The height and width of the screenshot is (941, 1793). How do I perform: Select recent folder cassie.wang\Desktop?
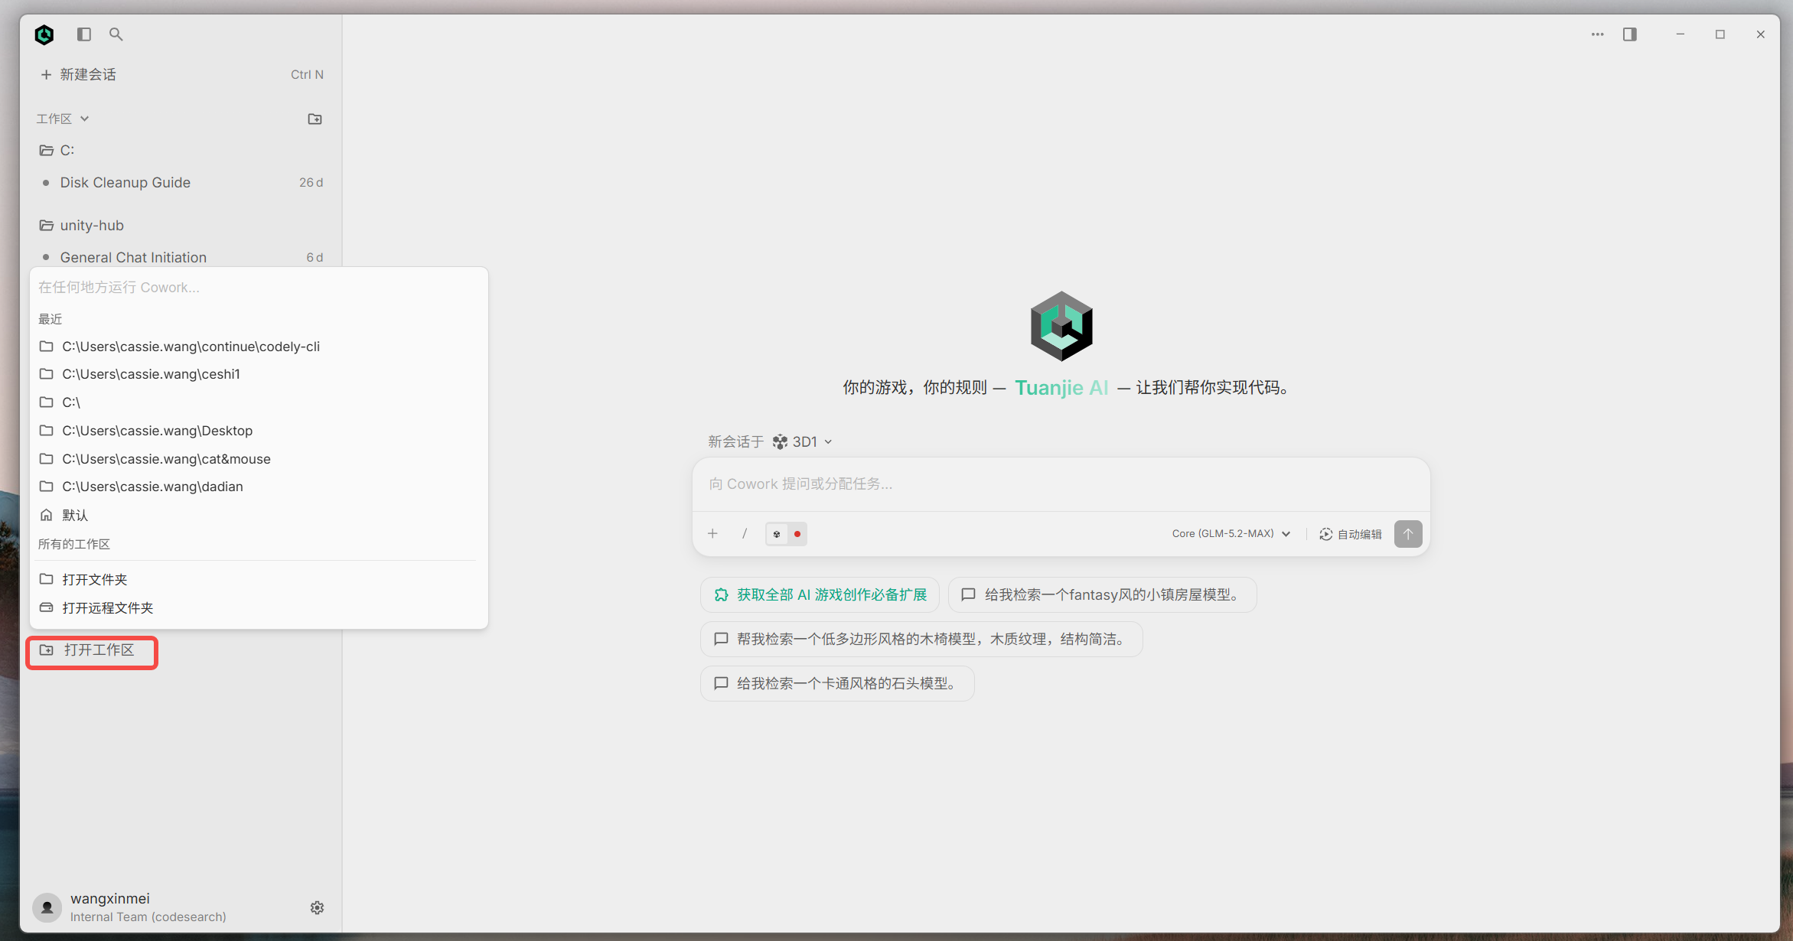point(259,431)
